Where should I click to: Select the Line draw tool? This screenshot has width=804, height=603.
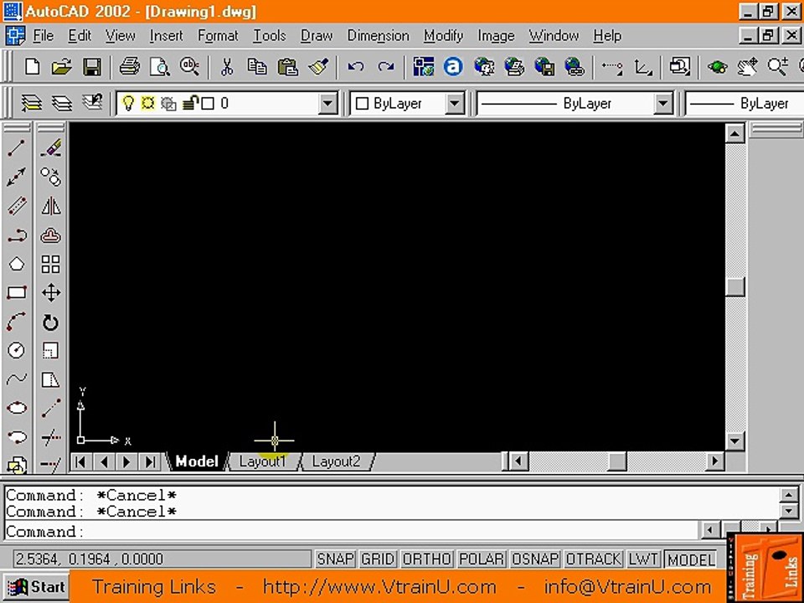(17, 149)
